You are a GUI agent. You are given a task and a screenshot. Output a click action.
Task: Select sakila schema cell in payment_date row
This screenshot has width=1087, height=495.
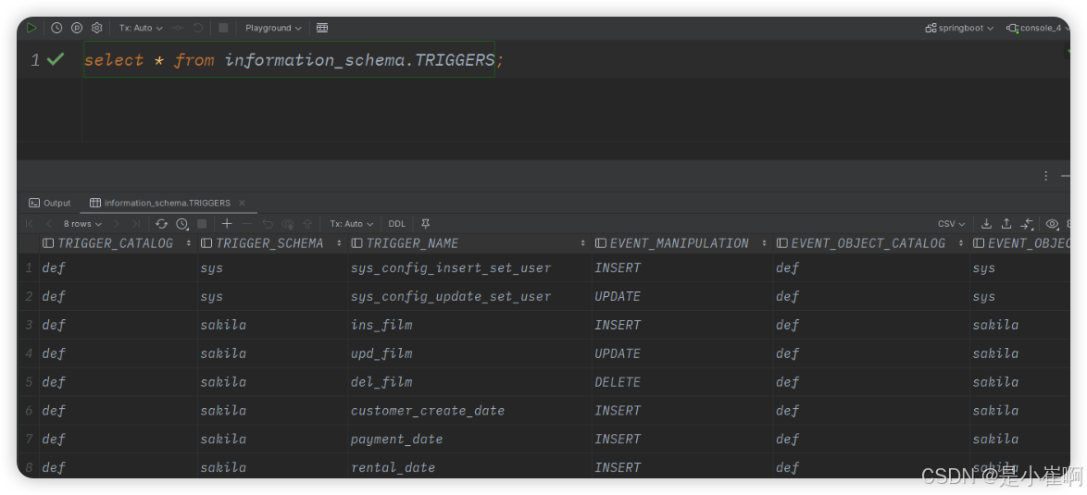pyautogui.click(x=272, y=439)
